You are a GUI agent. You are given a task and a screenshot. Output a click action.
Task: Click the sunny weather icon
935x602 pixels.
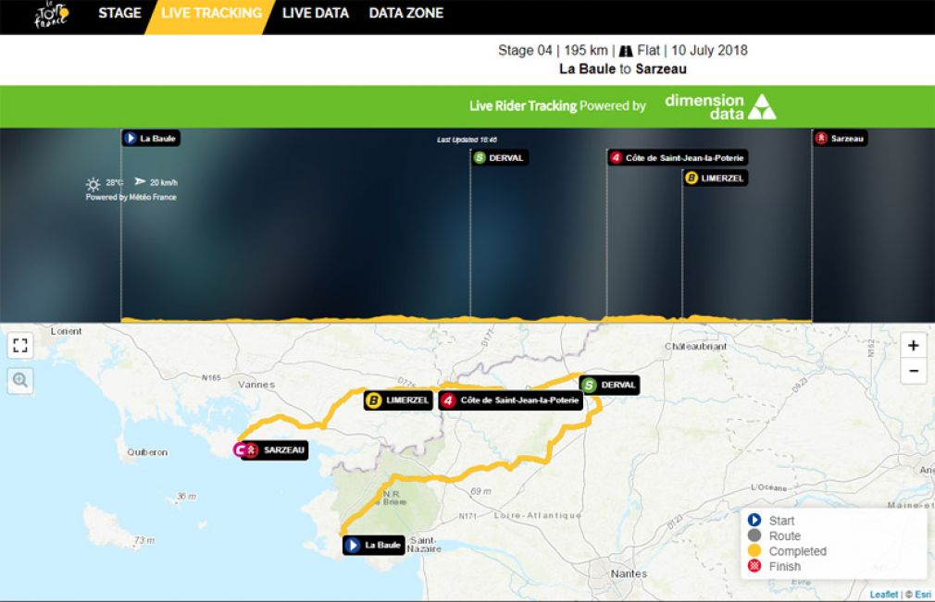coord(93,183)
